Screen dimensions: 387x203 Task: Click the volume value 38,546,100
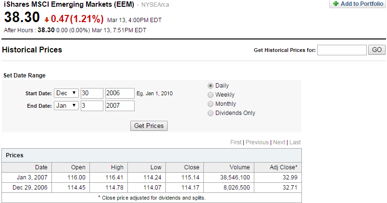click(x=235, y=178)
